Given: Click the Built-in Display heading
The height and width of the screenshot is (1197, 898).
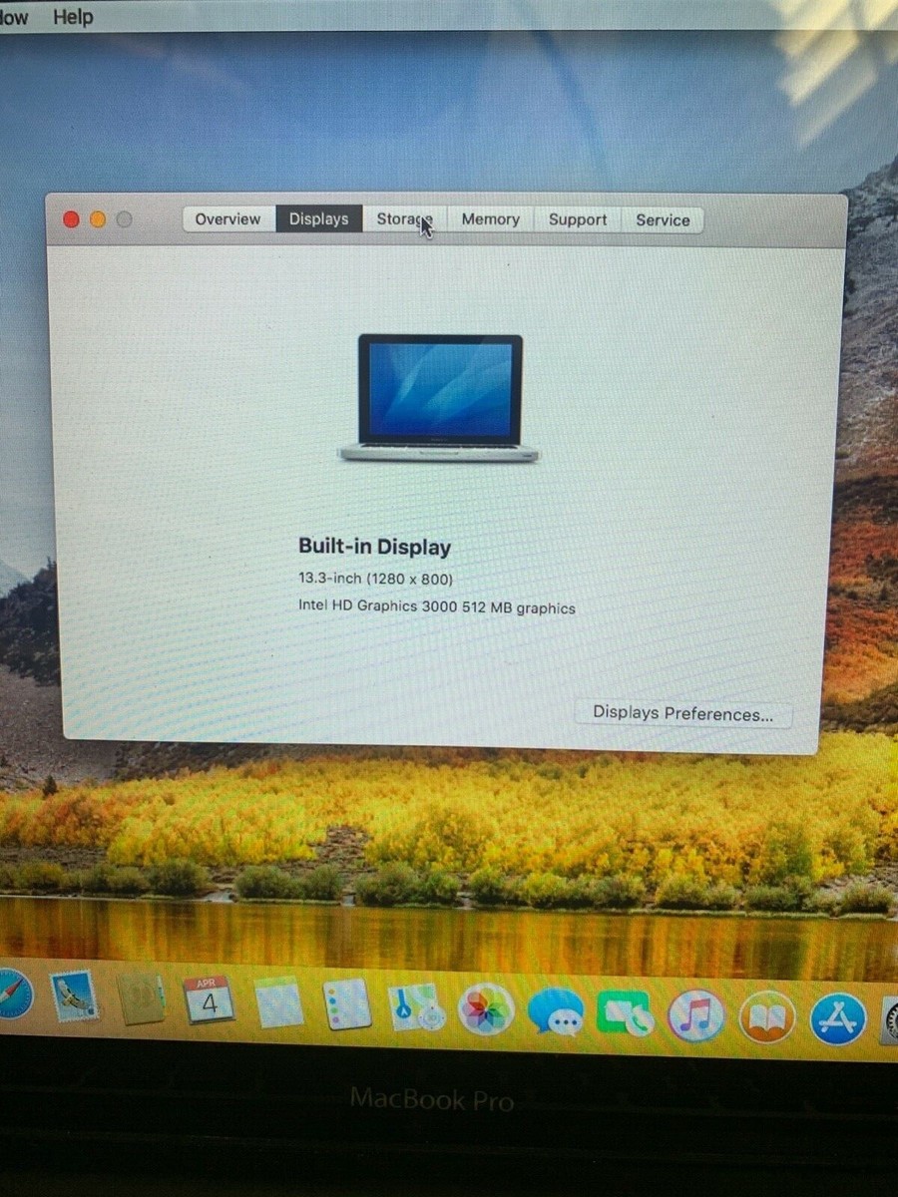Looking at the screenshot, I should pyautogui.click(x=375, y=547).
